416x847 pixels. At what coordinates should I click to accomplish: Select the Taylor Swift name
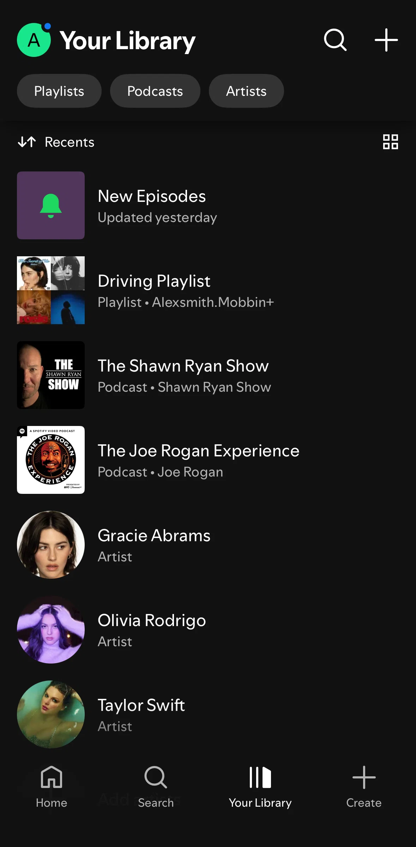(x=141, y=705)
